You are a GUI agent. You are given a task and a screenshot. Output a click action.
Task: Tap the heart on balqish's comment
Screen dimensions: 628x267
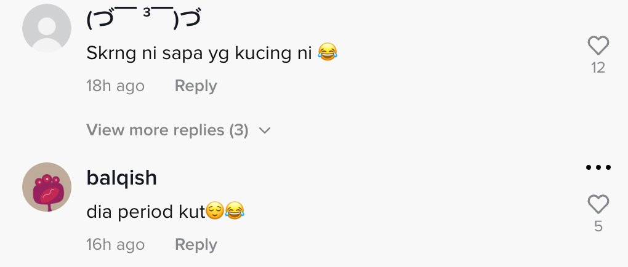click(598, 204)
